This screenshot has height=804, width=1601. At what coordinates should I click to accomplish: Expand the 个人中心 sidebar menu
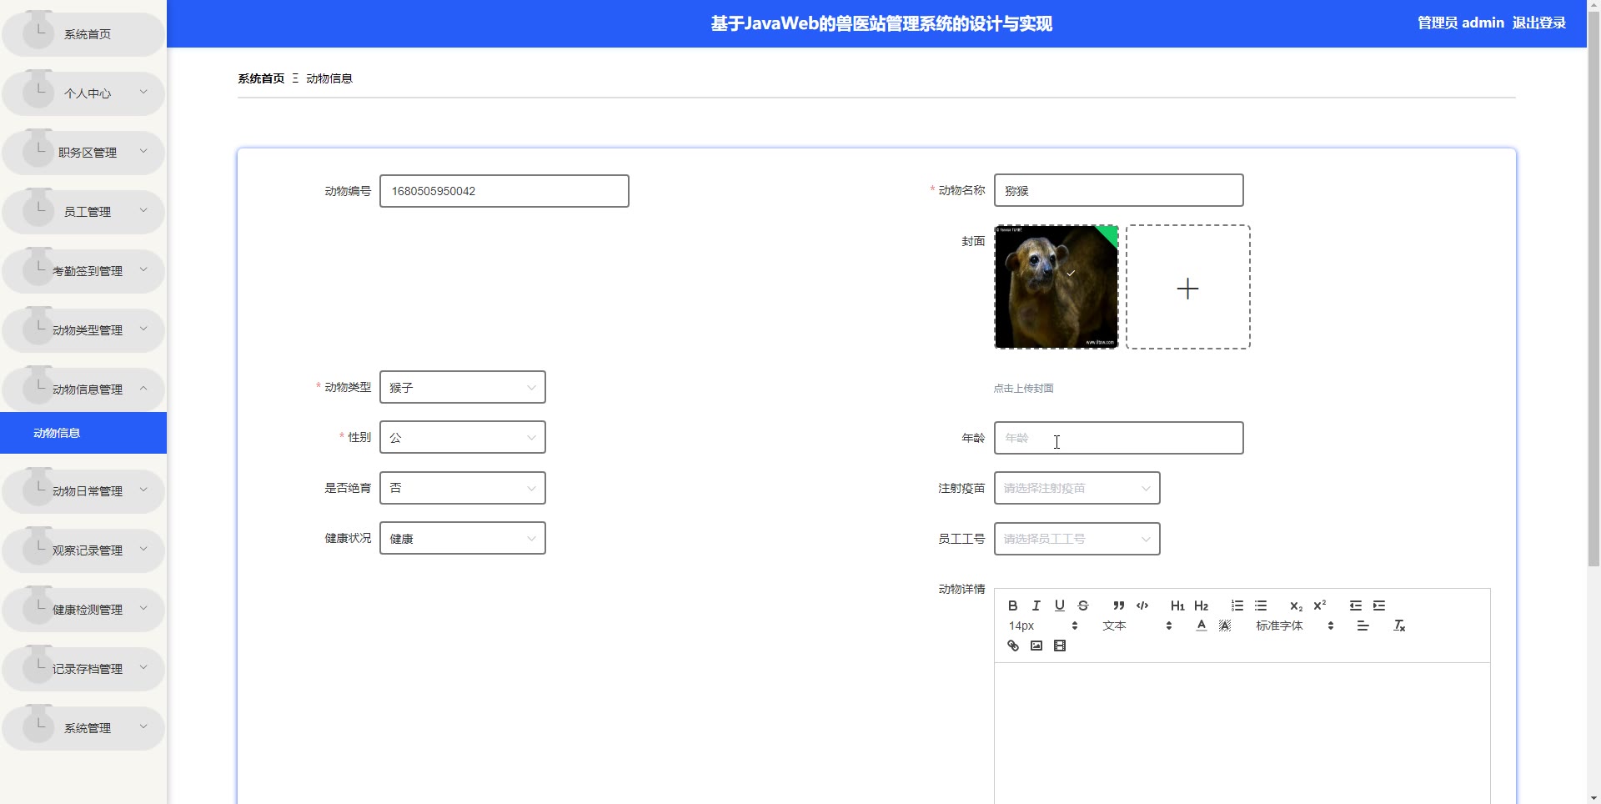pos(83,93)
